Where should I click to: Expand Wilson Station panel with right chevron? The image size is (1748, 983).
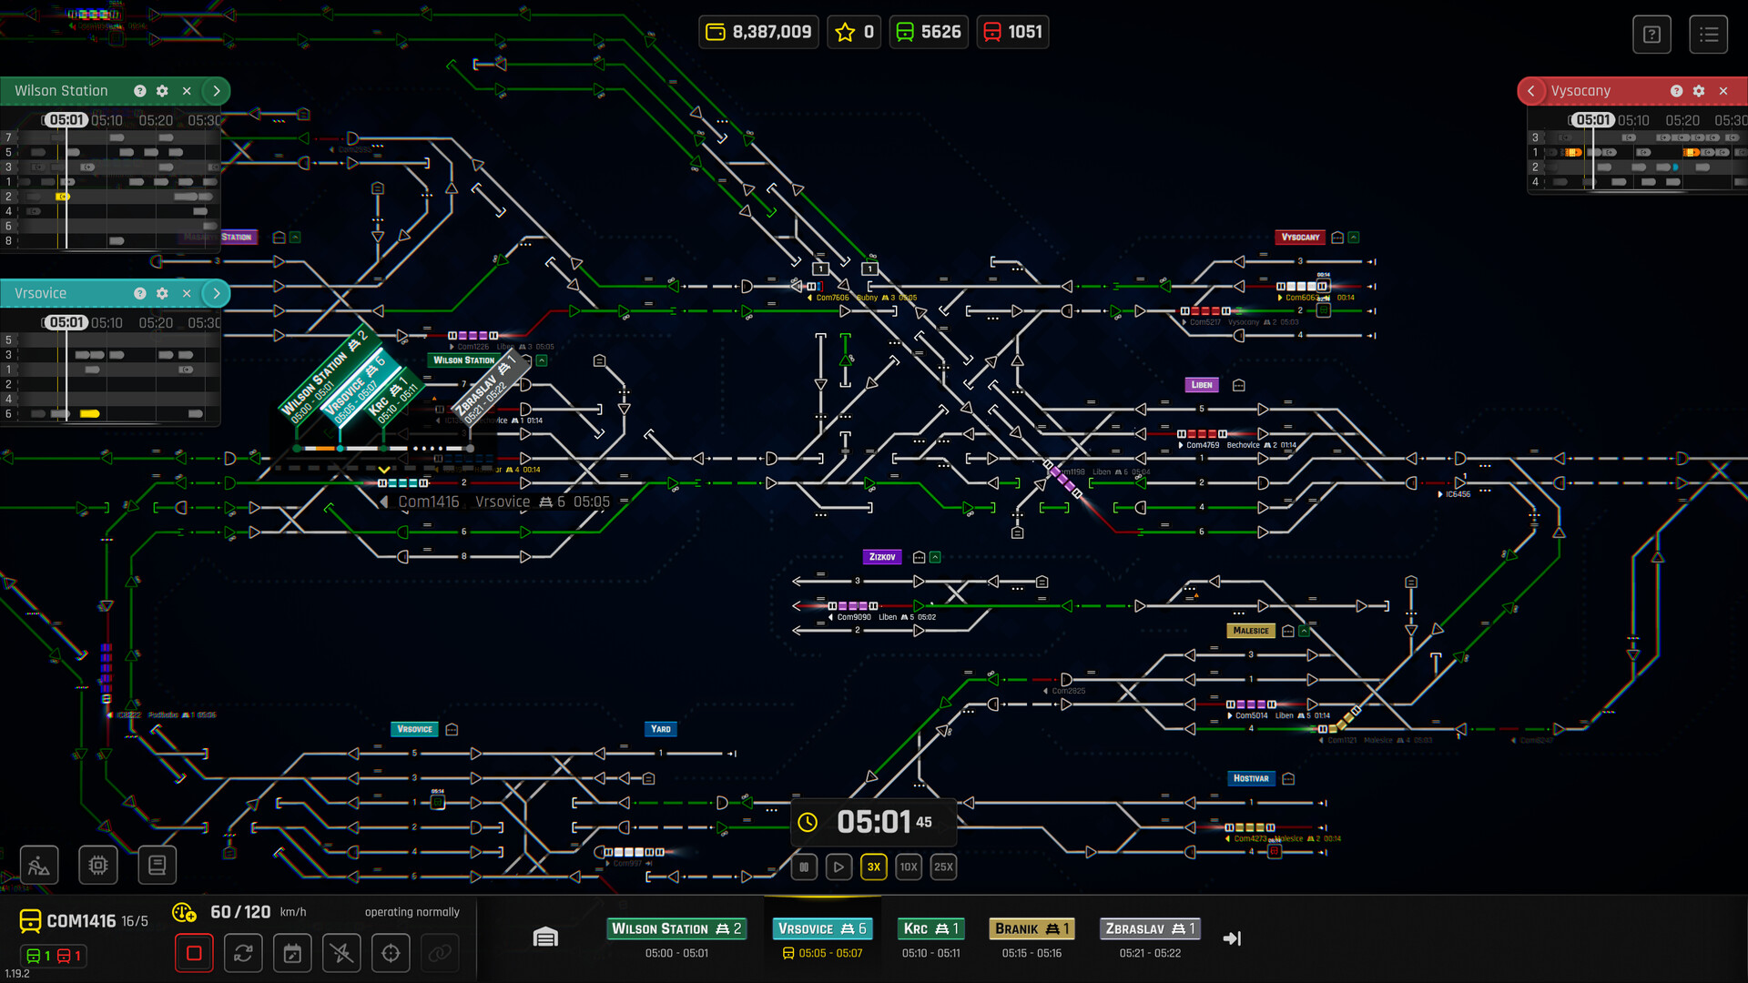click(216, 90)
